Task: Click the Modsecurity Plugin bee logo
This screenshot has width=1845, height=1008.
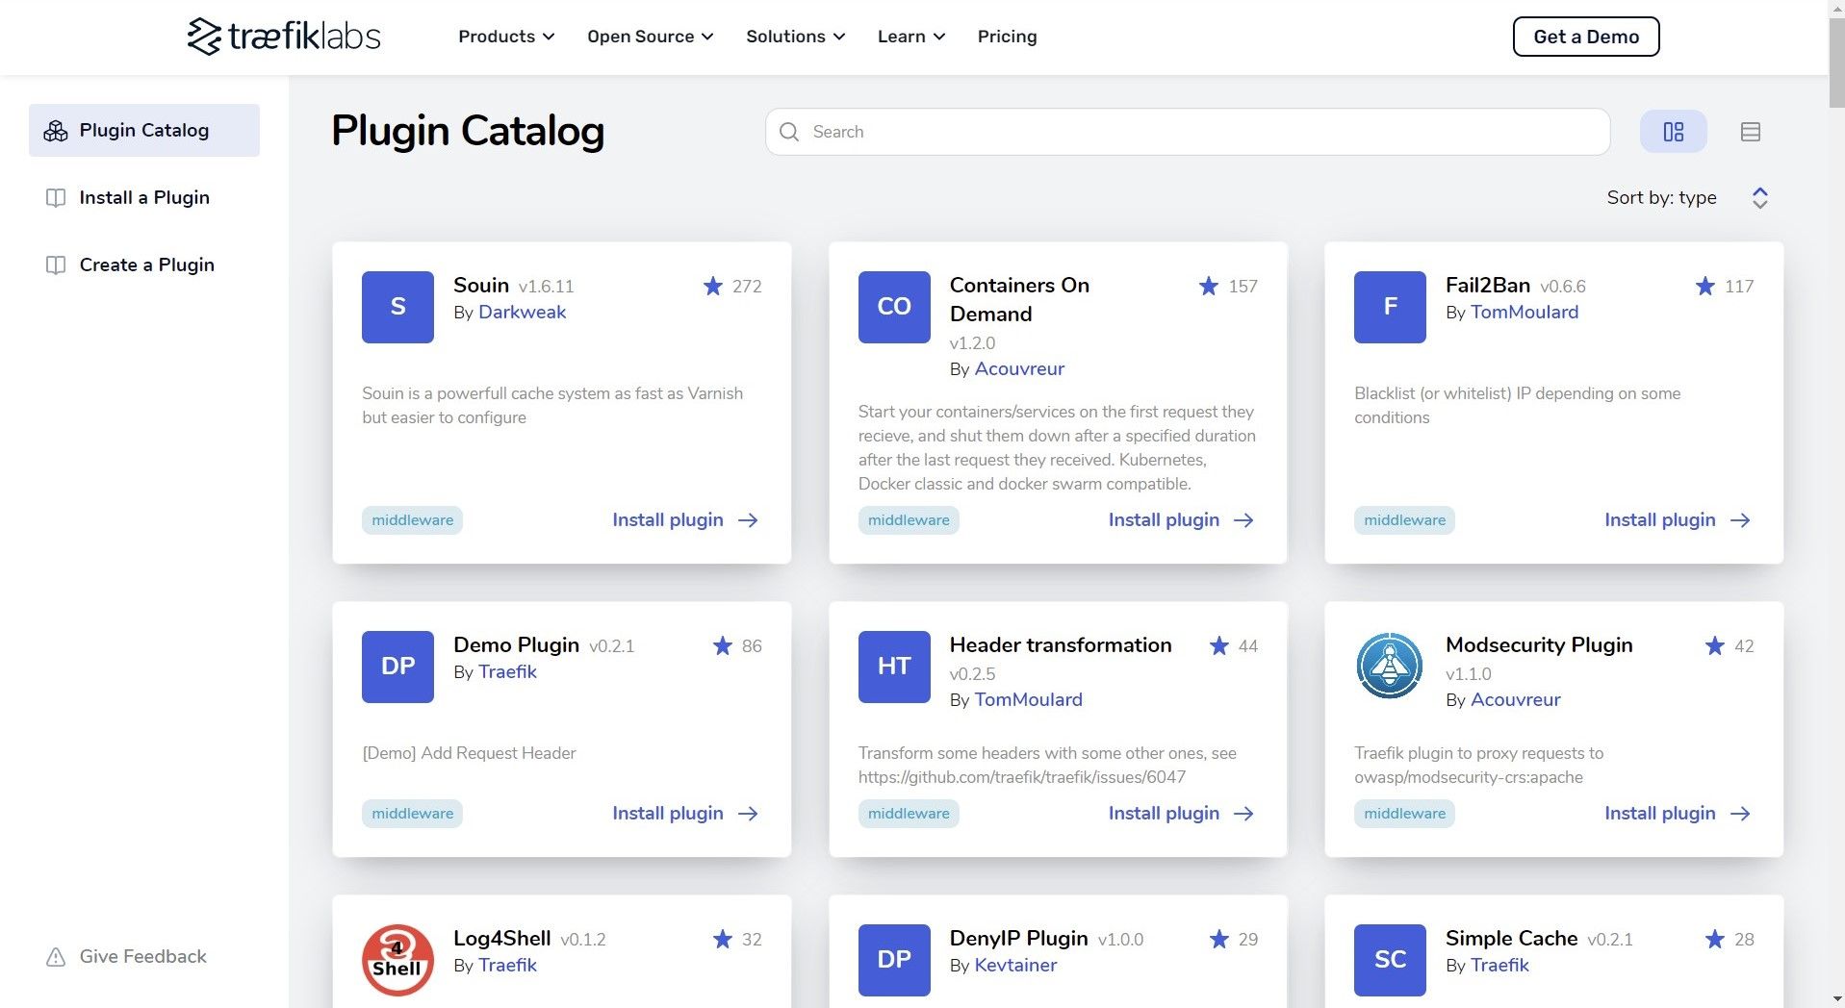Action: click(1390, 667)
